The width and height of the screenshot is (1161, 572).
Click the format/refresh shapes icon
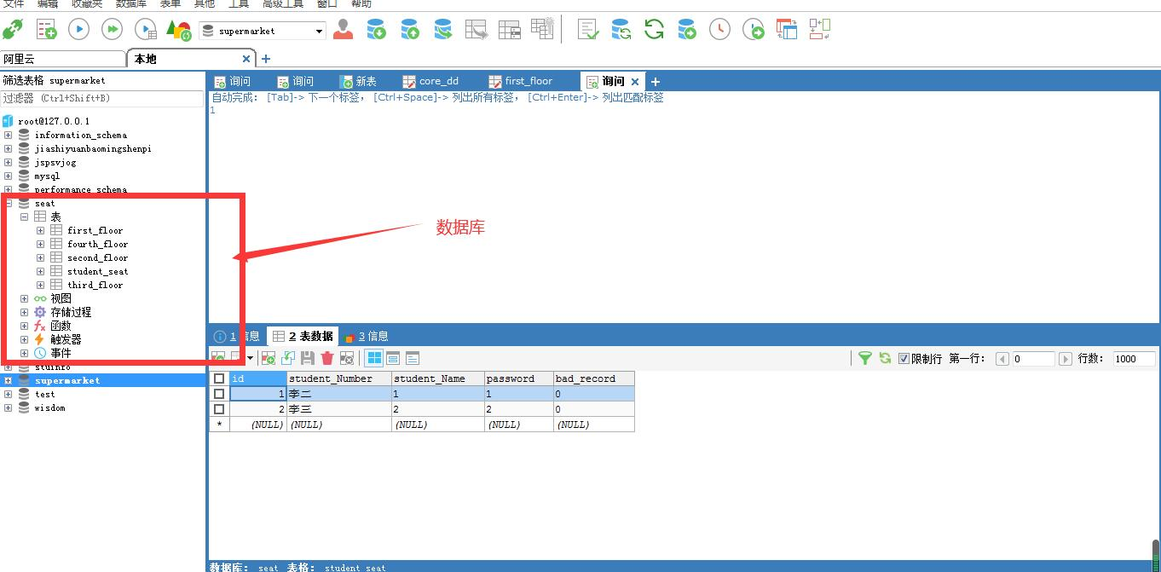pyautogui.click(x=178, y=30)
